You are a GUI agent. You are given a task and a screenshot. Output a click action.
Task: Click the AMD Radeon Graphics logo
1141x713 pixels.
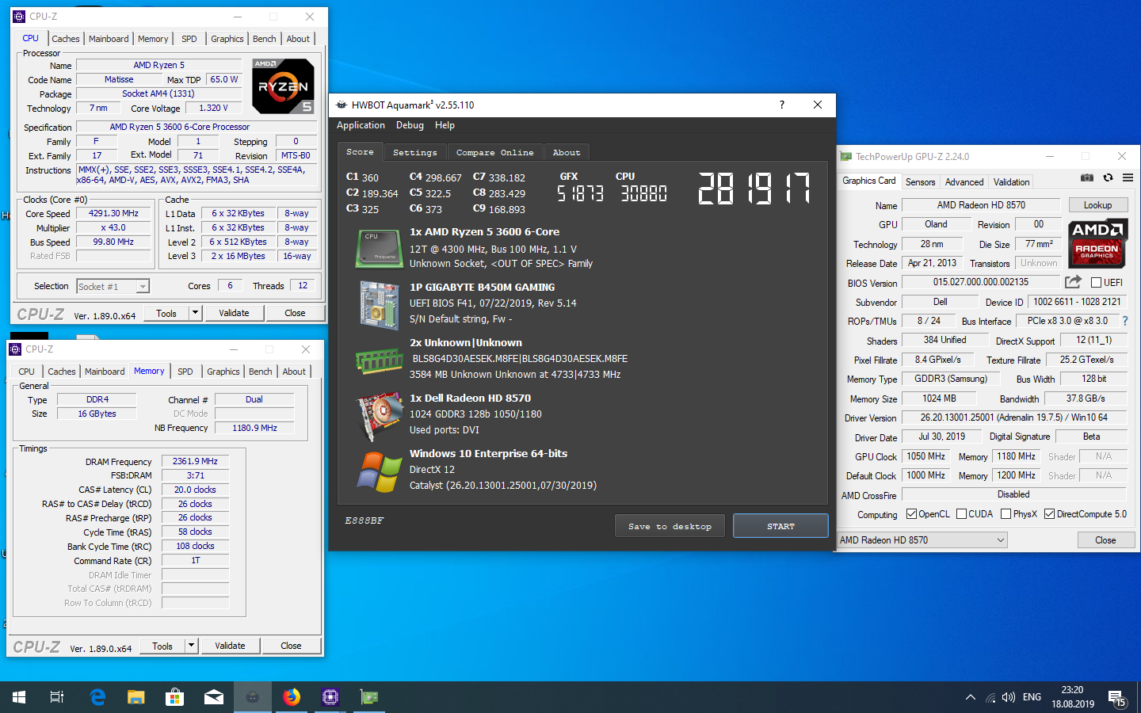pos(1097,242)
